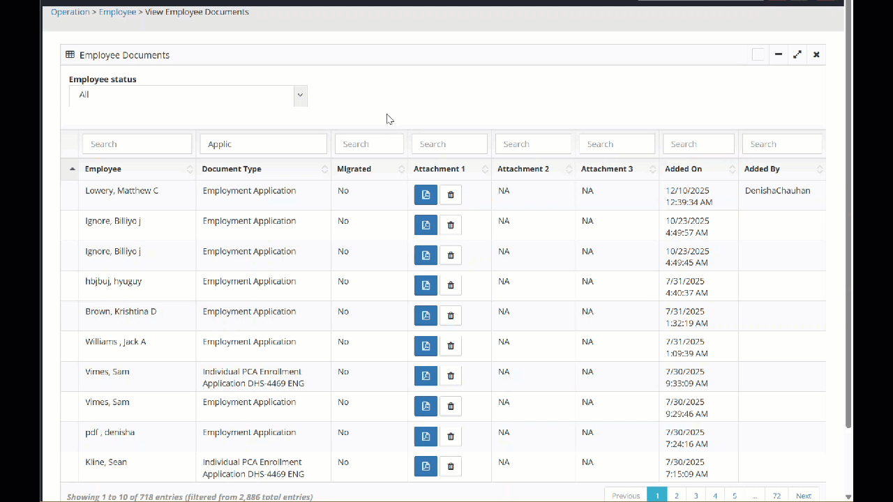Toggle the square box in panel header

click(758, 54)
